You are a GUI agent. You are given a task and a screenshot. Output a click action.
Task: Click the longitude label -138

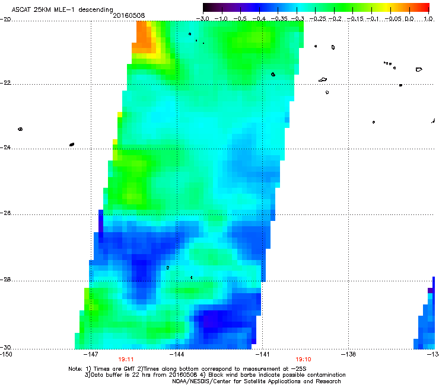[349, 354]
